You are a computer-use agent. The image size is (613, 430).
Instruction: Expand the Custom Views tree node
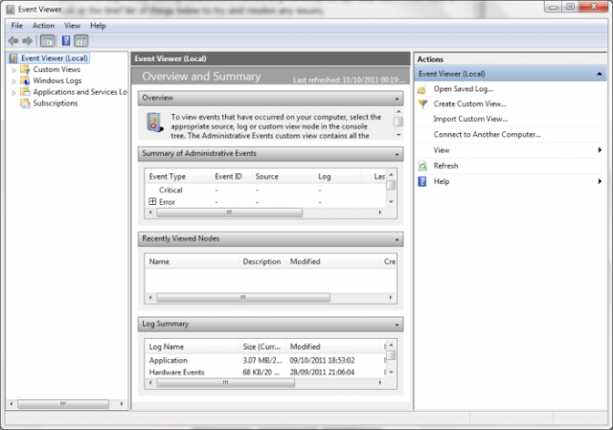tap(14, 70)
